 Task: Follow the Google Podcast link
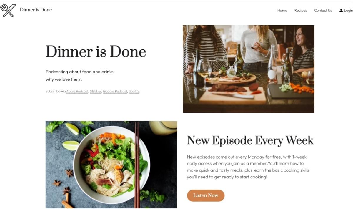coord(115,91)
